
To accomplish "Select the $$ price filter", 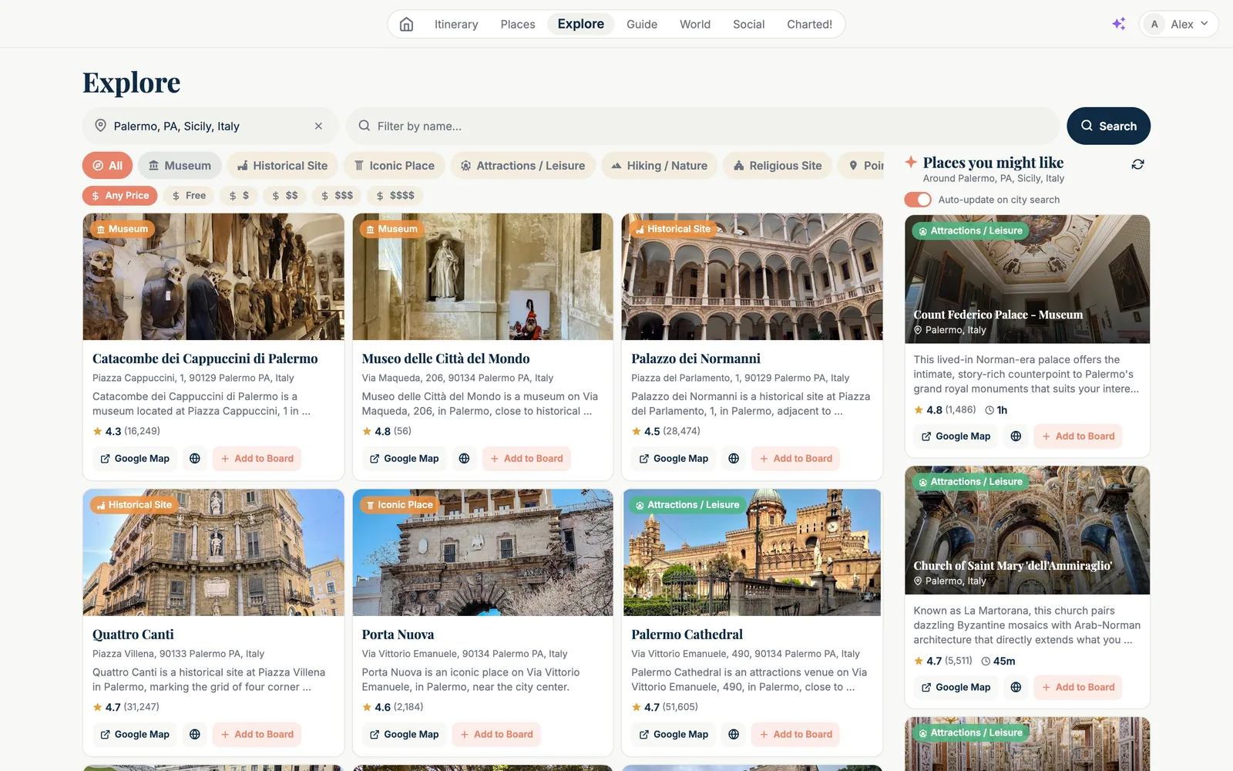I will click(x=285, y=196).
